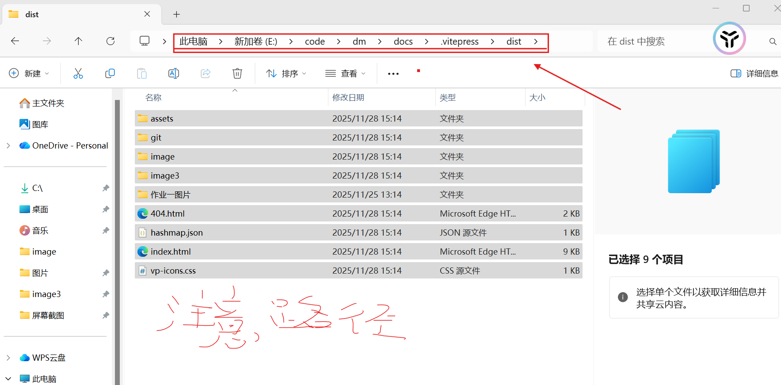The width and height of the screenshot is (781, 385).
Task: Open 主文件夹 in the sidebar
Action: click(42, 103)
